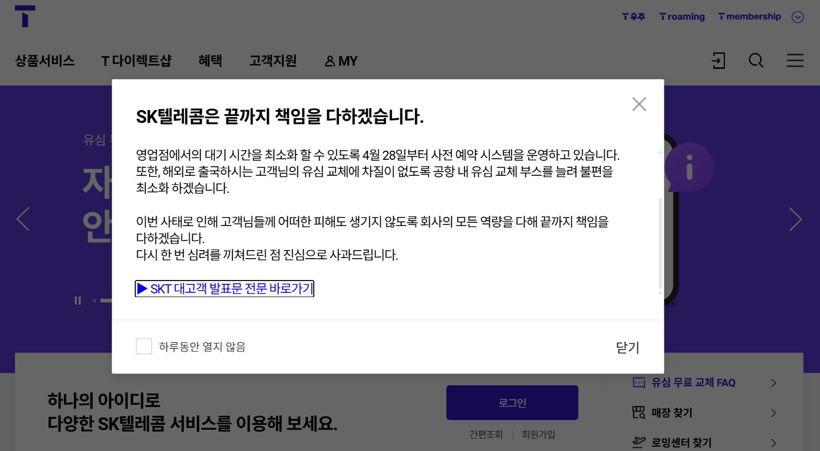Go to the previous banner with the left arrow
Viewport: 820px width, 451px height.
pos(23,219)
